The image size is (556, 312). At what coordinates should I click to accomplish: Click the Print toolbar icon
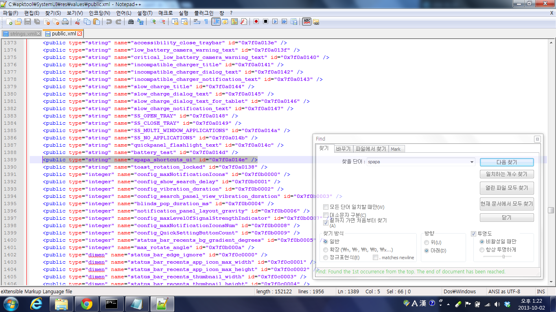pyautogui.click(x=65, y=22)
